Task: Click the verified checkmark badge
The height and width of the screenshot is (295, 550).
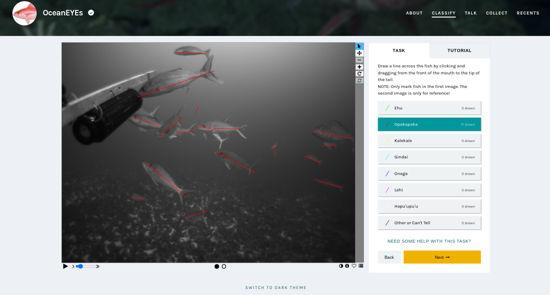Action: click(x=91, y=13)
